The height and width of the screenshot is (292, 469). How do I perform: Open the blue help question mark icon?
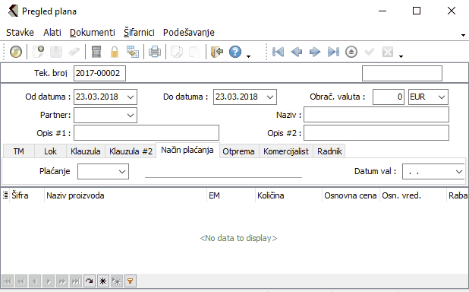click(235, 52)
